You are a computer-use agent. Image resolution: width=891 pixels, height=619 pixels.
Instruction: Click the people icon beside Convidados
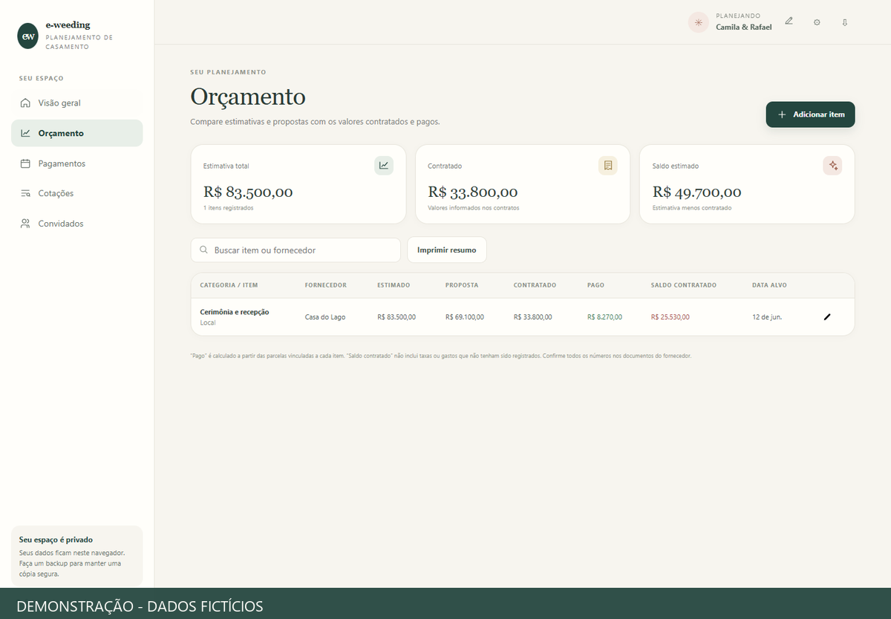click(25, 224)
